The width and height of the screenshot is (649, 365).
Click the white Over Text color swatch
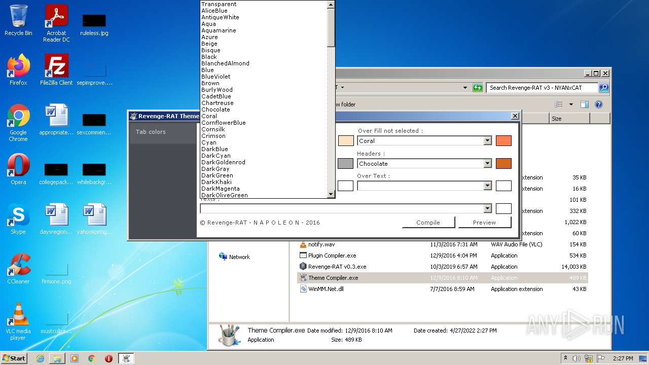(503, 186)
